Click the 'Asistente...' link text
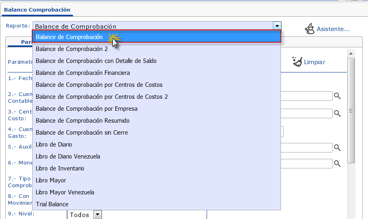The height and width of the screenshot is (219, 368). (x=333, y=29)
